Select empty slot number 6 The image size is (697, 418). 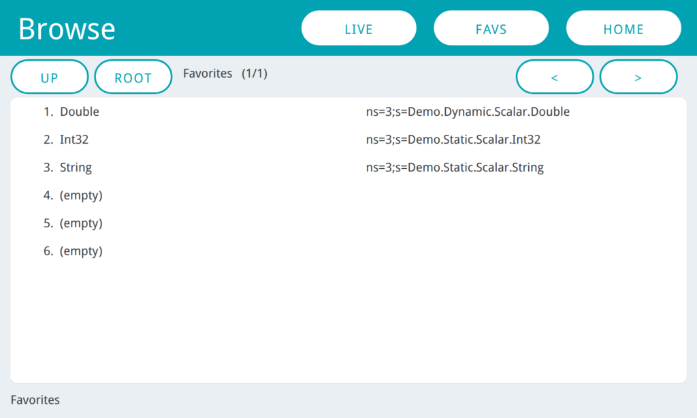tap(73, 251)
